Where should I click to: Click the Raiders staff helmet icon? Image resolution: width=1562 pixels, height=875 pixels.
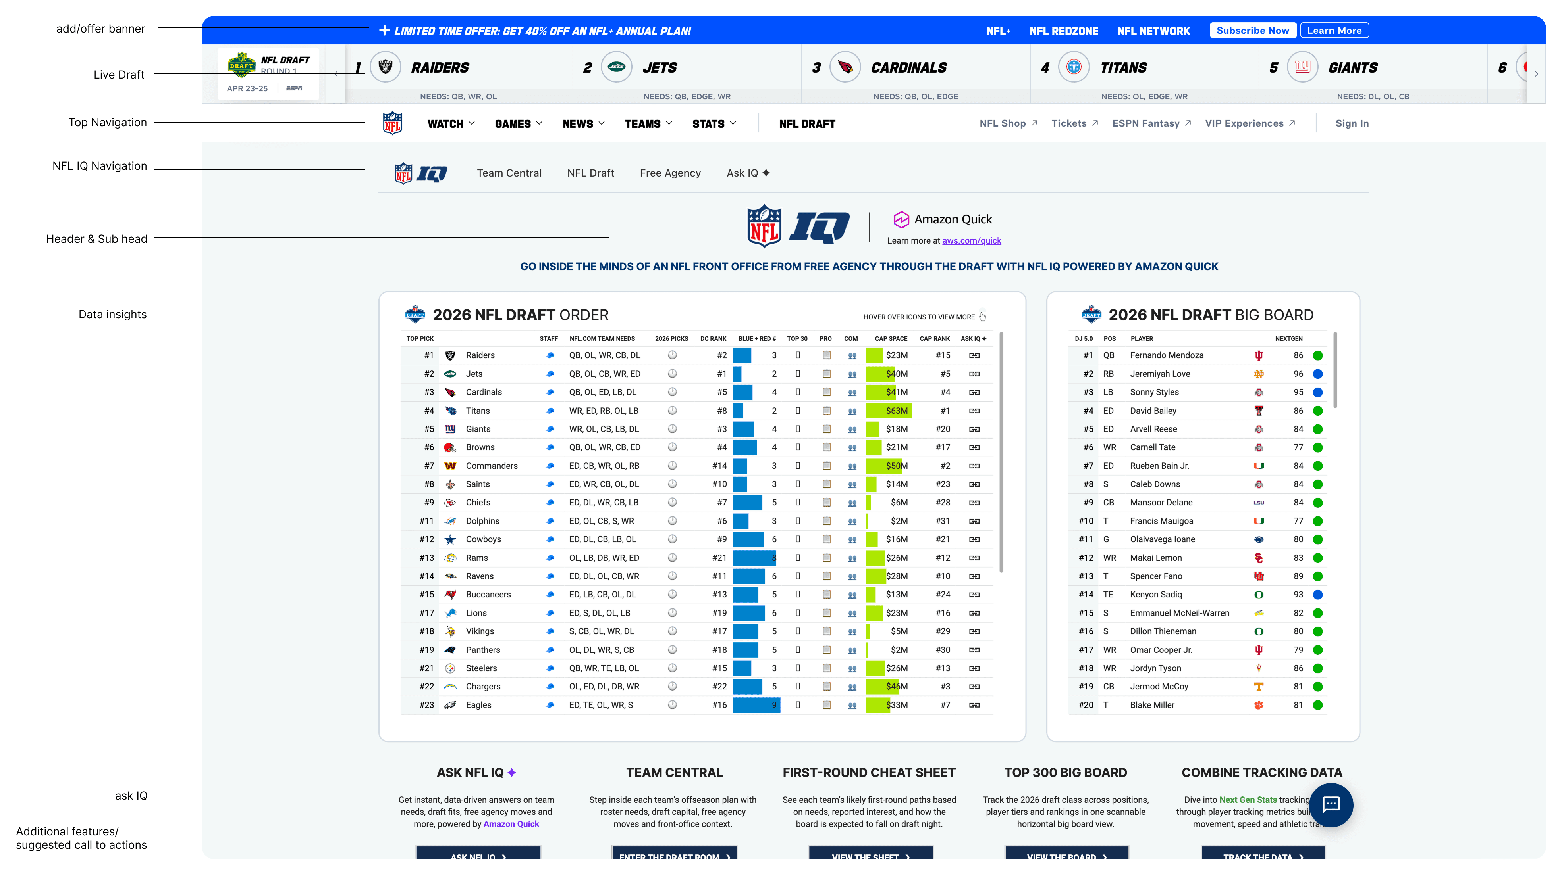click(550, 356)
